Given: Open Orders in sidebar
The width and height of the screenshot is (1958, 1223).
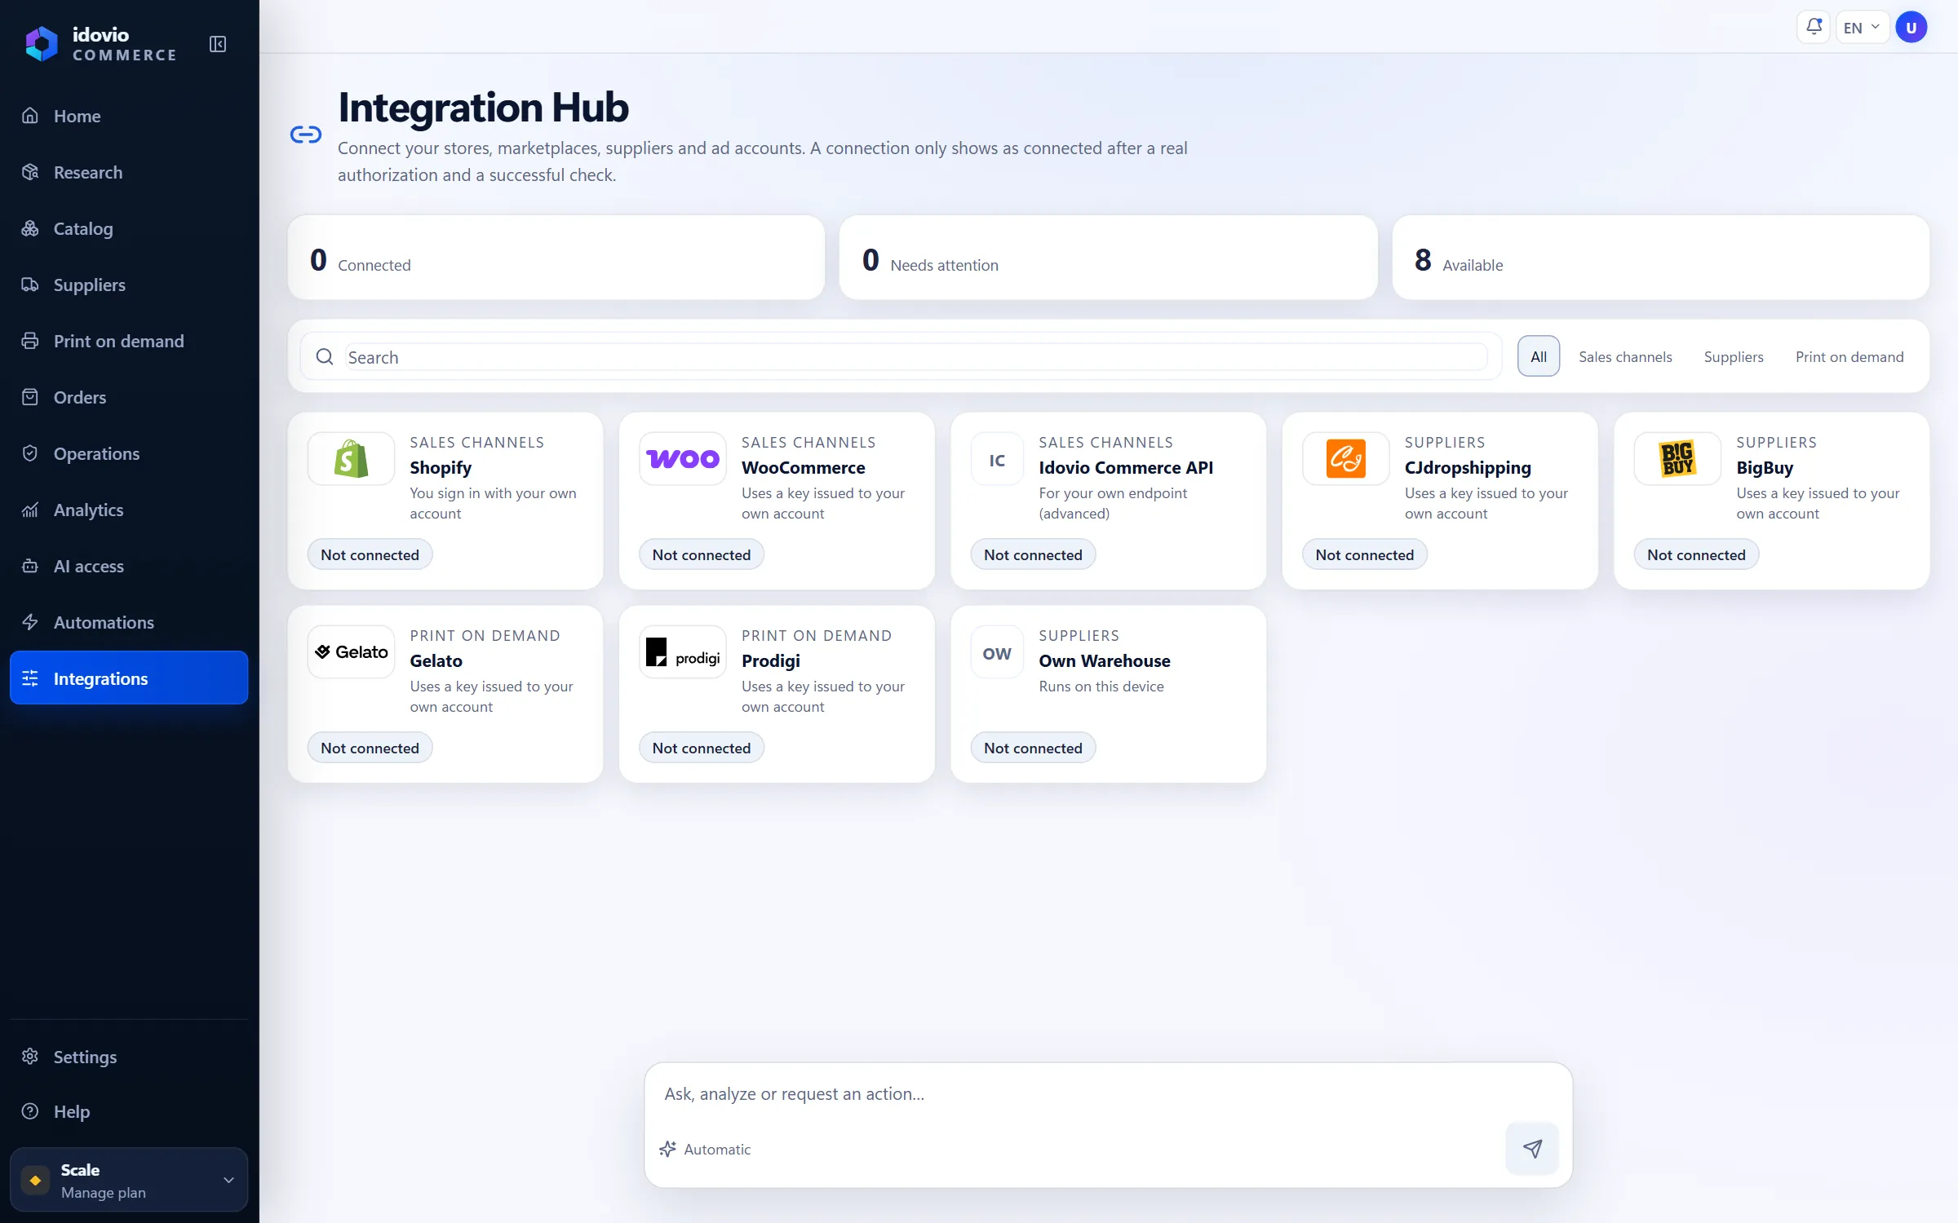Looking at the screenshot, I should point(129,397).
